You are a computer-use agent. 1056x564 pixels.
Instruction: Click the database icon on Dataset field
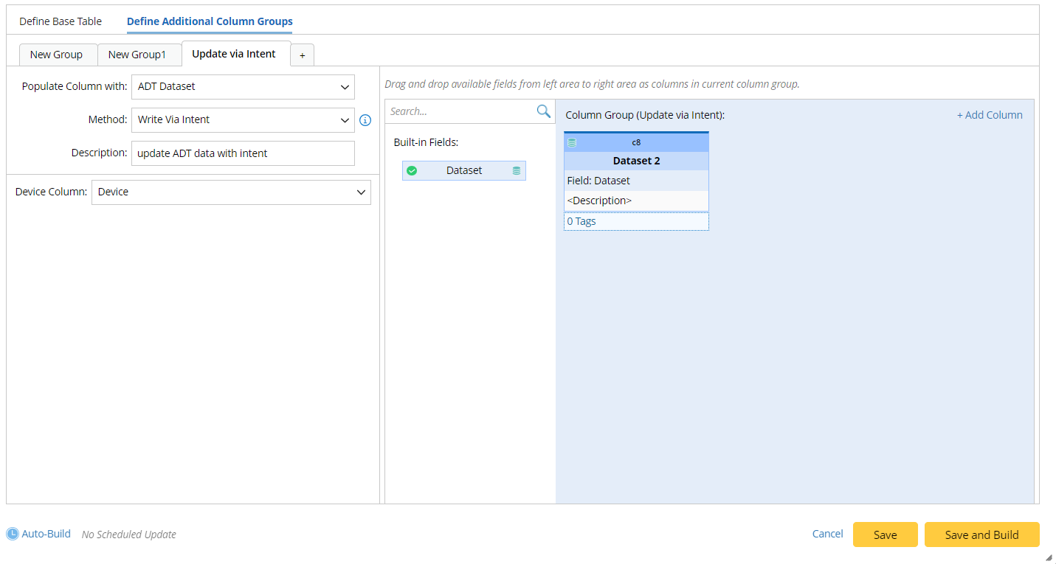[x=517, y=171]
